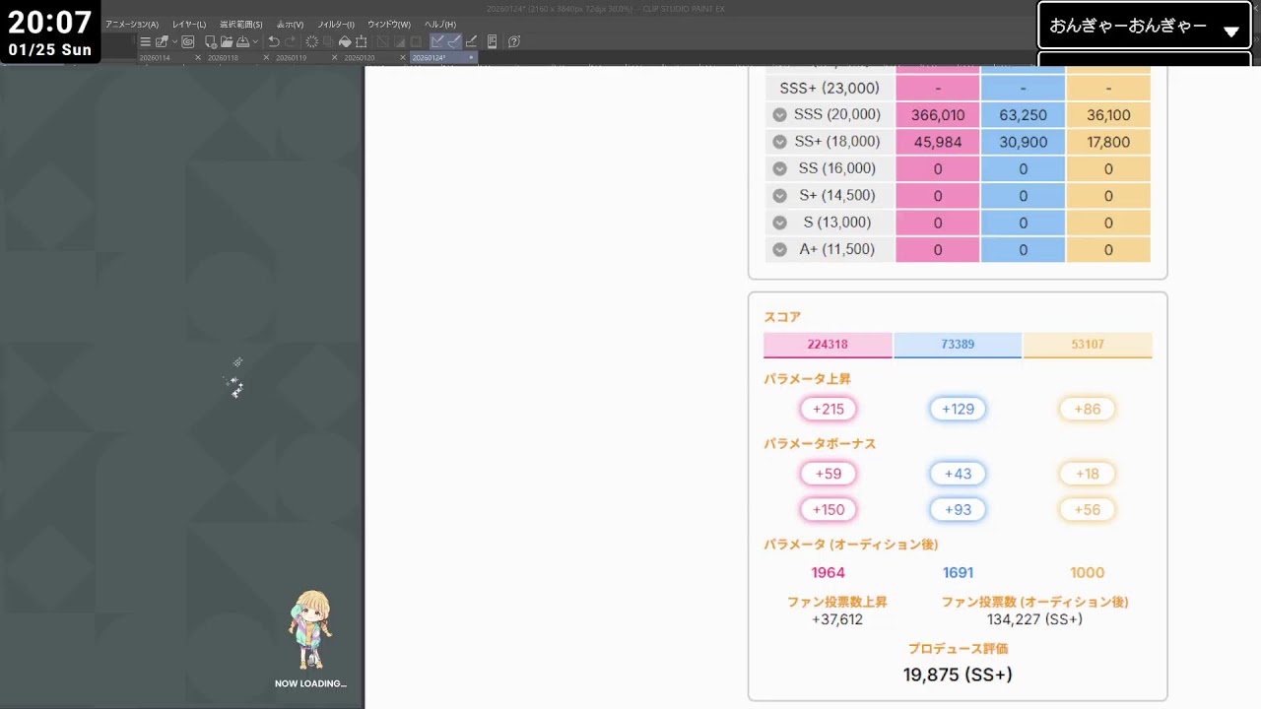This screenshot has height=709, width=1261.
Task: Open the 表示(V) menu
Action: [x=290, y=24]
